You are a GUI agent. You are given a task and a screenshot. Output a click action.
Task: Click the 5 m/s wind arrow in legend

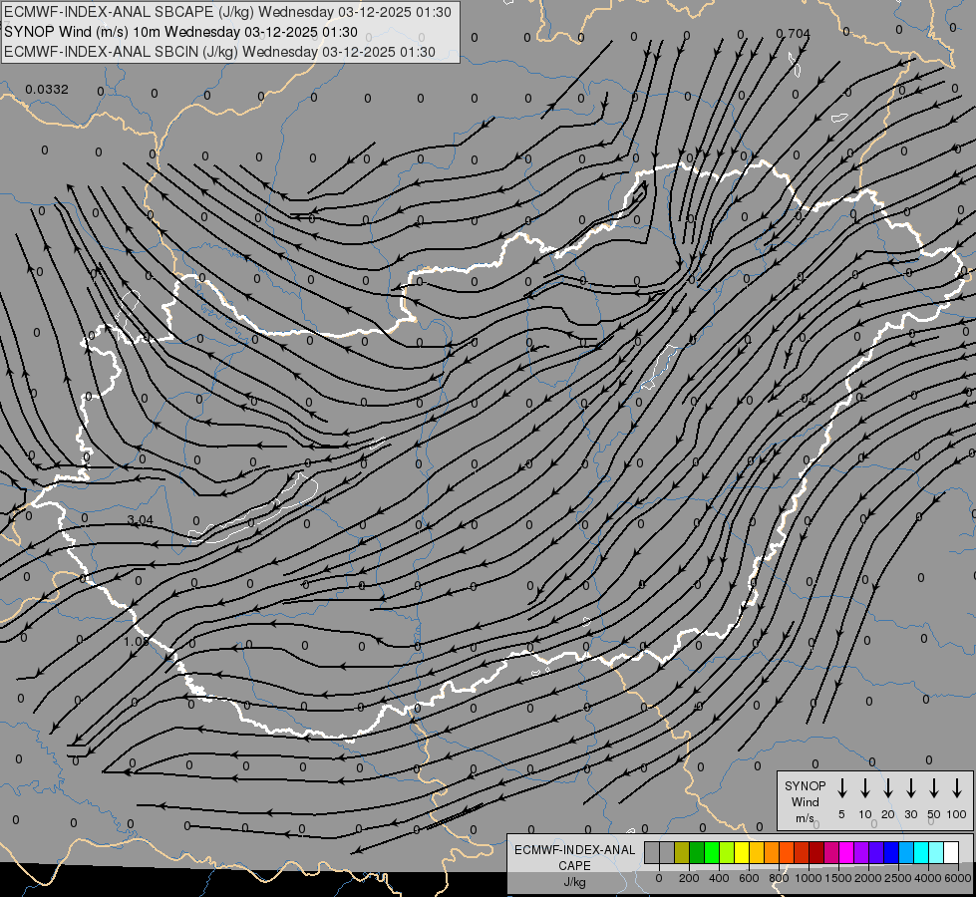point(841,788)
